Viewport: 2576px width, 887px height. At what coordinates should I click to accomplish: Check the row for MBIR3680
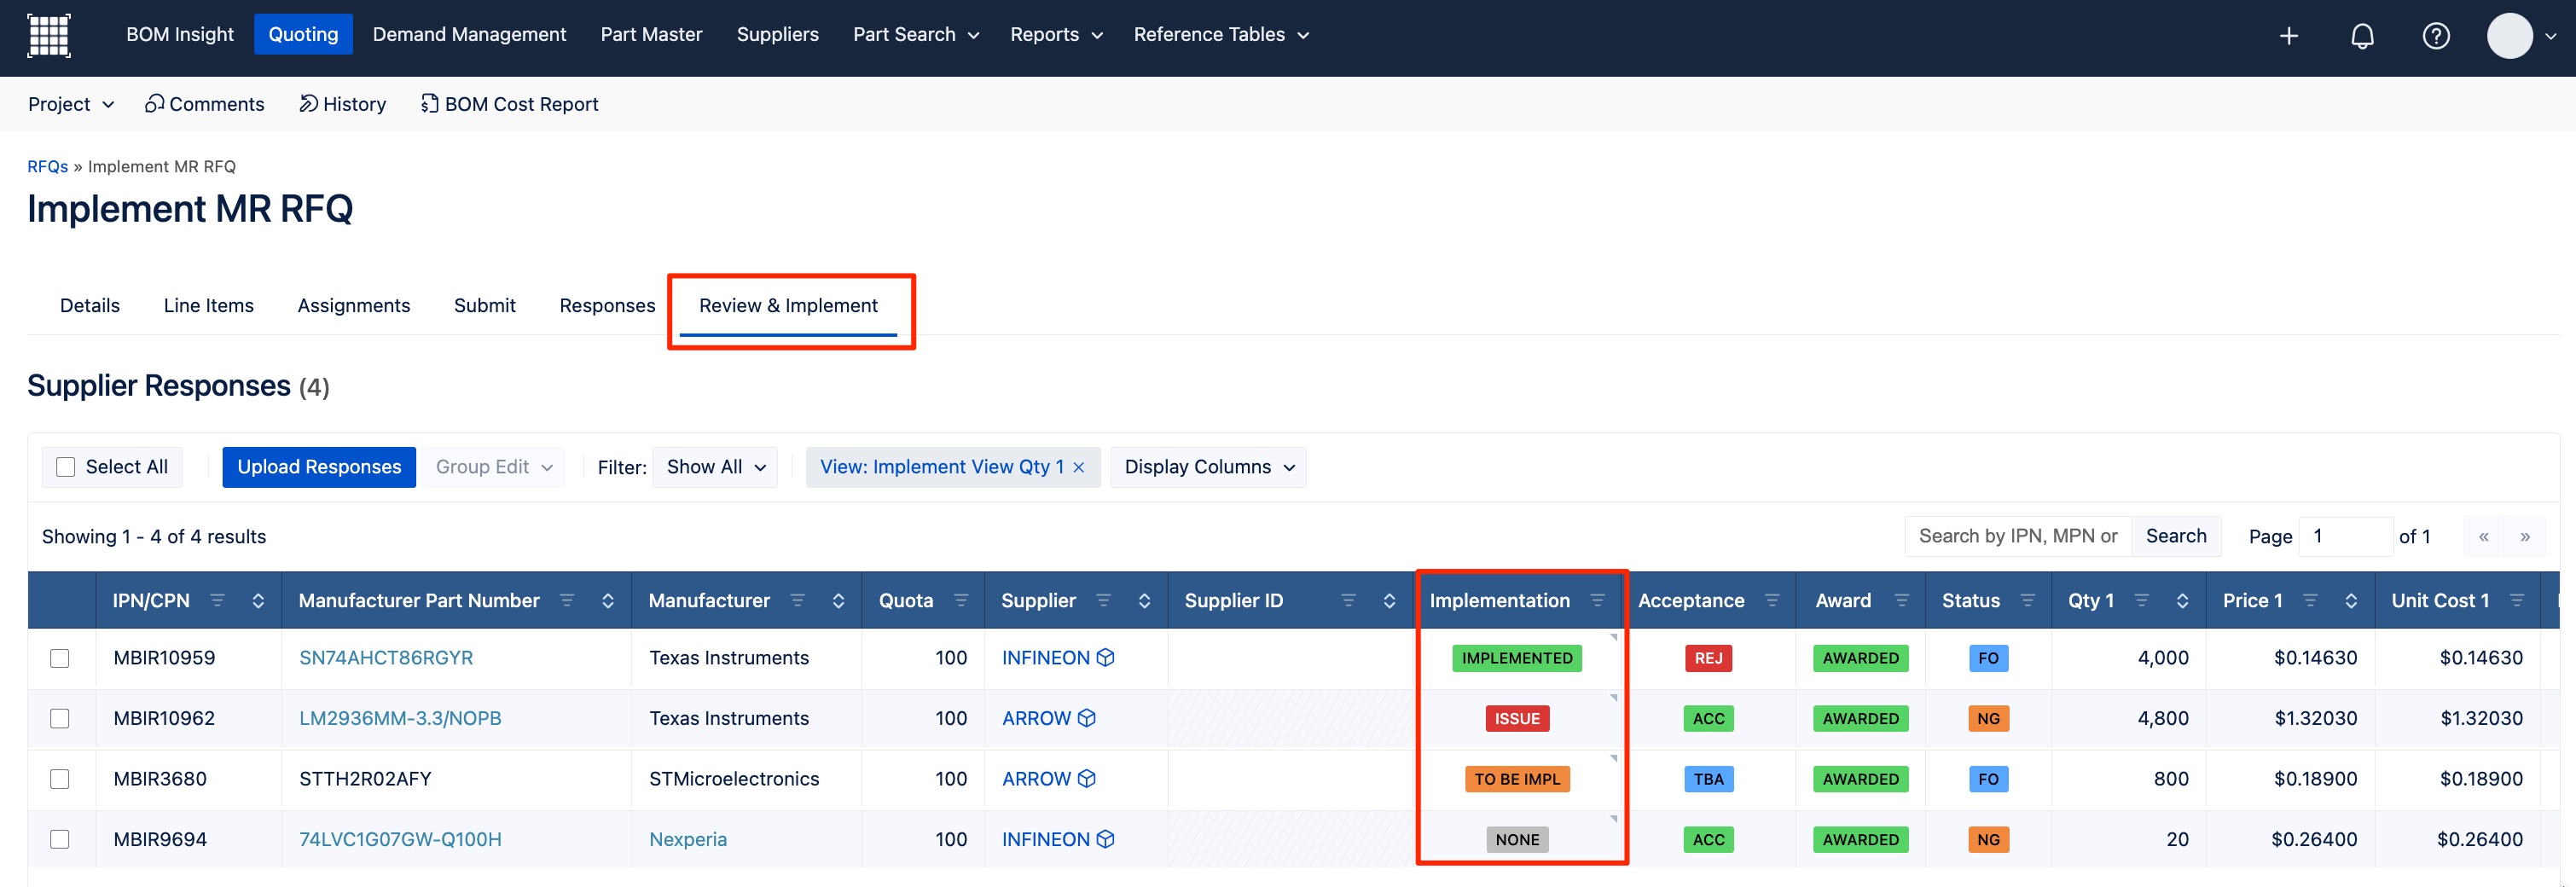coord(60,779)
